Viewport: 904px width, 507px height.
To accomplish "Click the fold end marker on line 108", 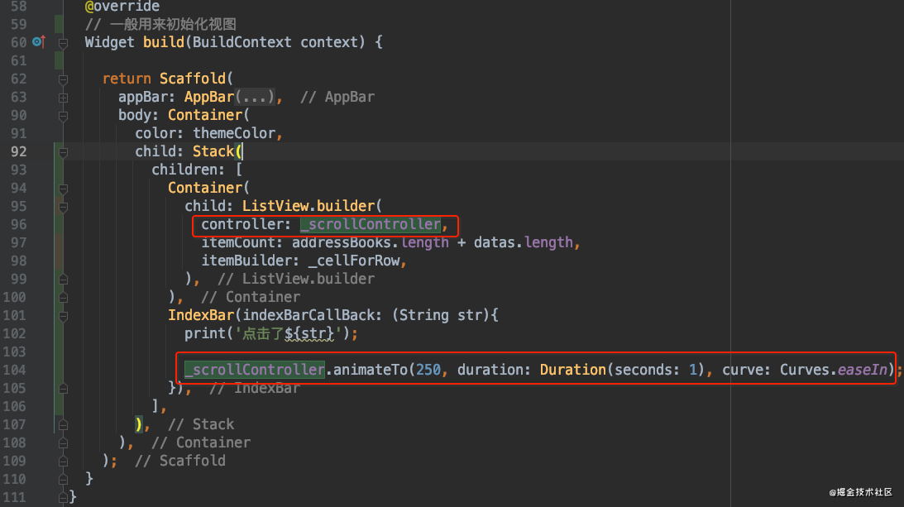I will point(64,443).
